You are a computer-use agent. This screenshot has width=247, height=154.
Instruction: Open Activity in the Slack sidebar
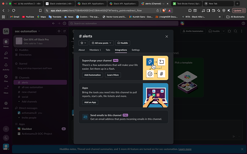click(x=6, y=66)
